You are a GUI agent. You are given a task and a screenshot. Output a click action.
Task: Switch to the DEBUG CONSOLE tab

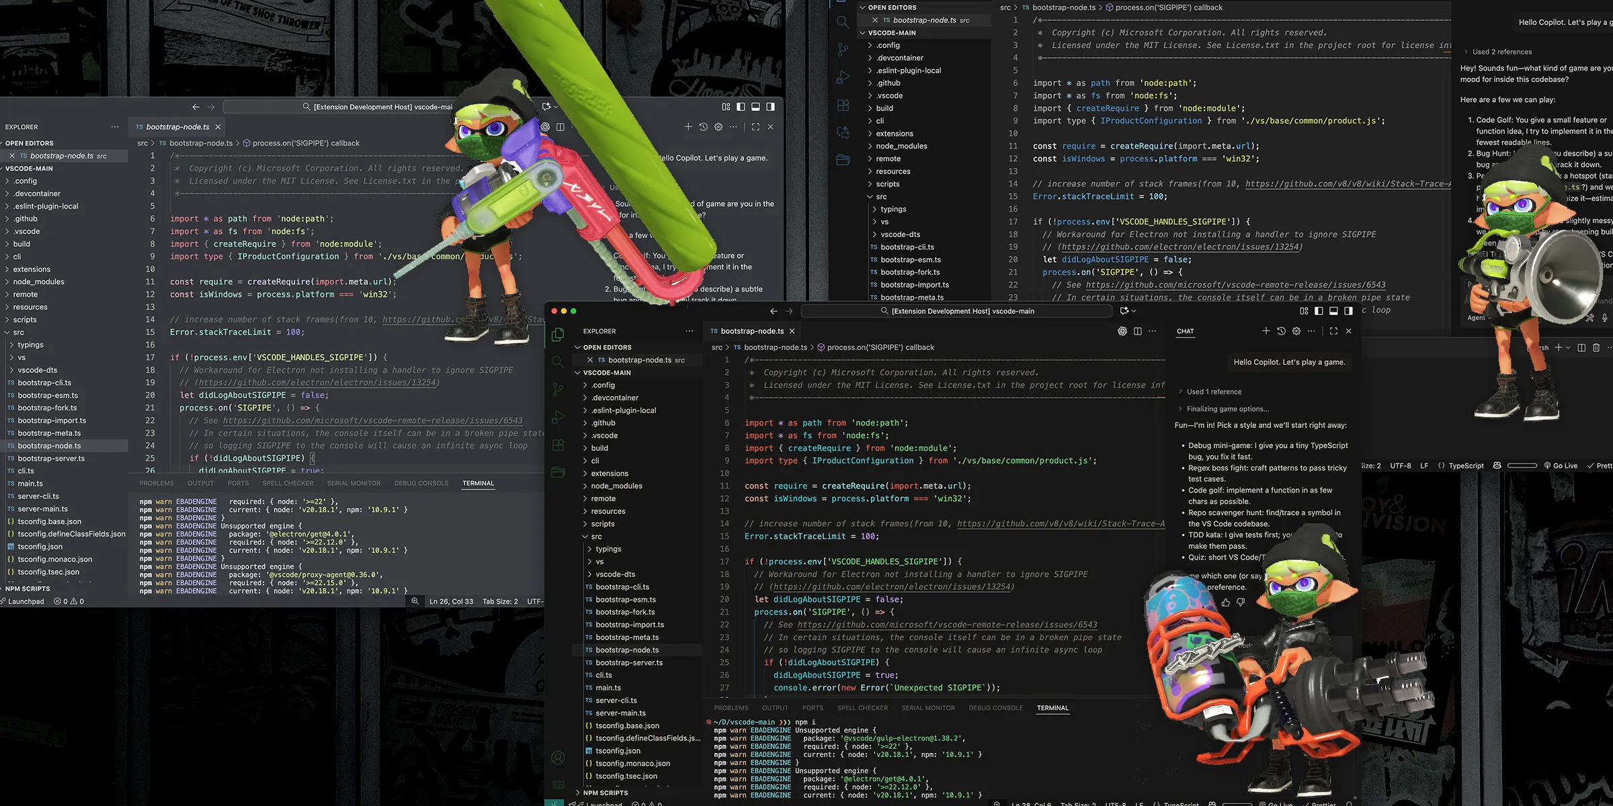(995, 708)
